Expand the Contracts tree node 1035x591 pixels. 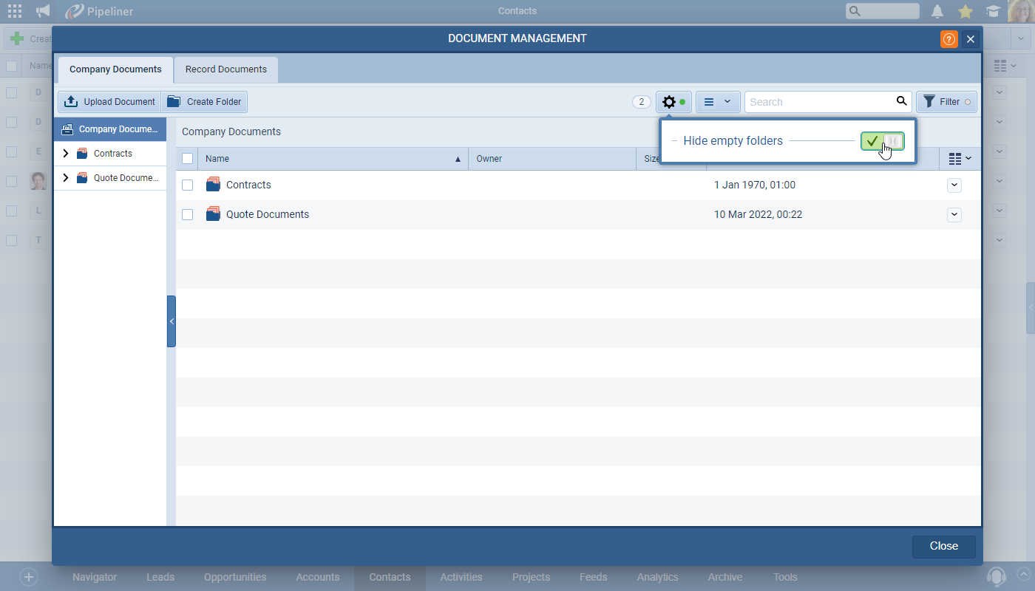click(66, 154)
